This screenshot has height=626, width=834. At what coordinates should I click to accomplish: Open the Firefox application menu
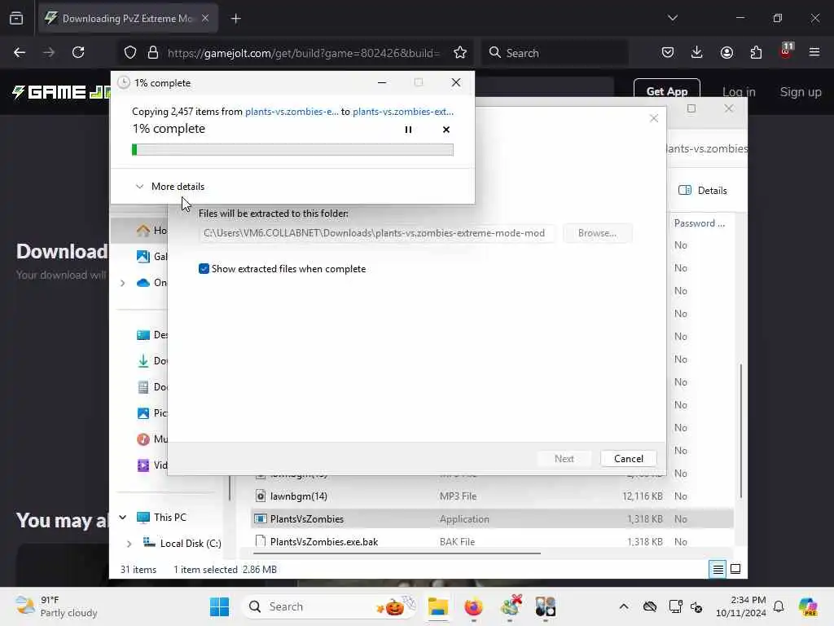pos(814,52)
